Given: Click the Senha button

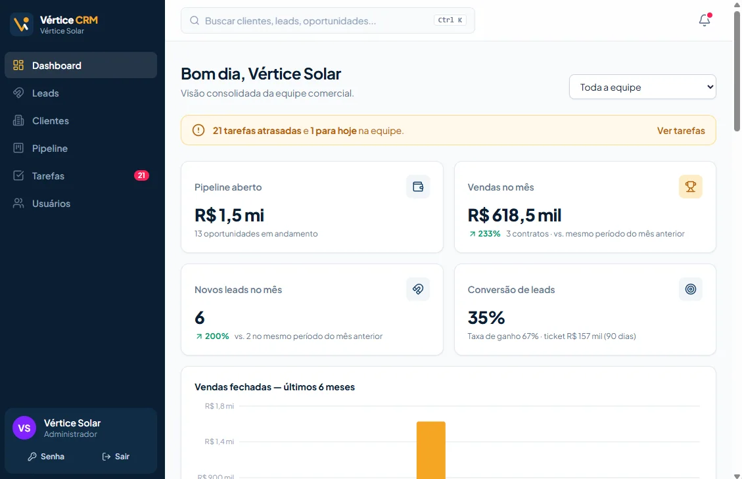Looking at the screenshot, I should [x=46, y=457].
